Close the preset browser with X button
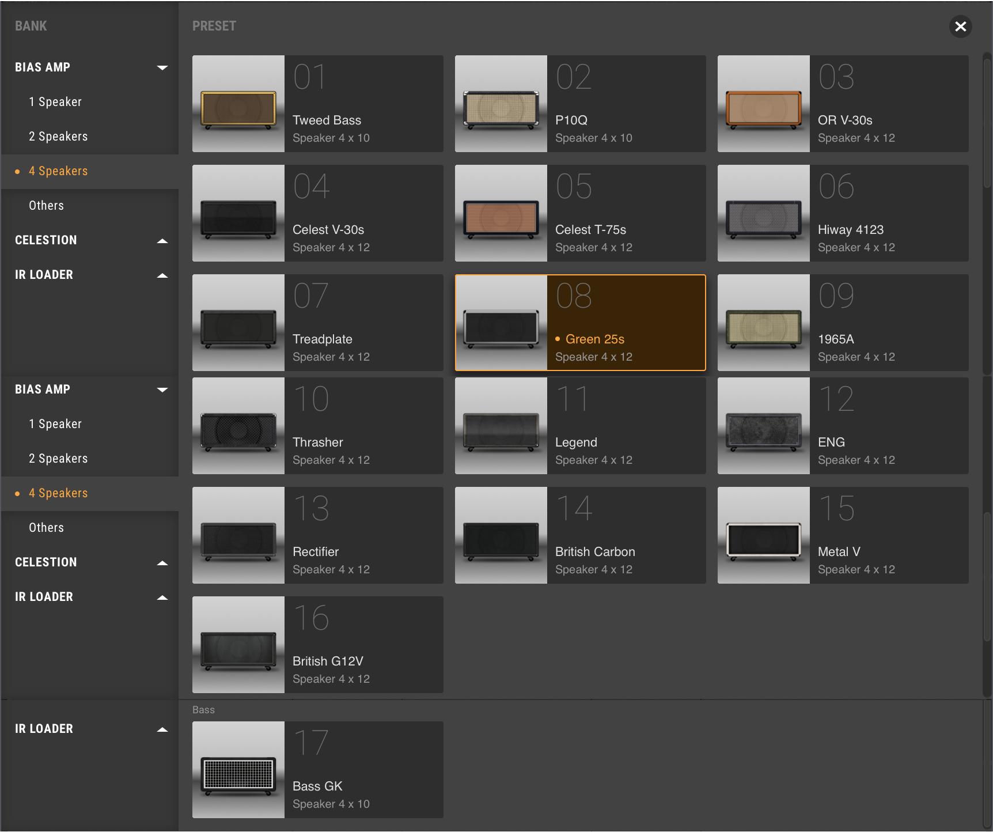The width and height of the screenshot is (993, 832). point(960,27)
